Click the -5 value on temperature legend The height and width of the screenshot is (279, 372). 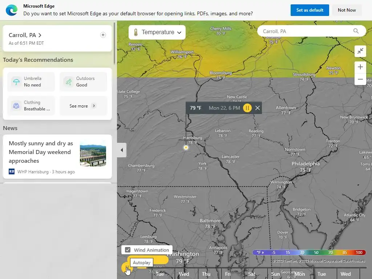(x=273, y=252)
